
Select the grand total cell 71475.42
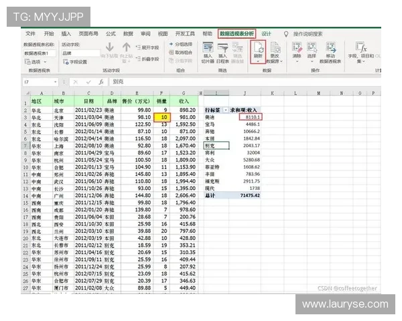click(x=245, y=195)
